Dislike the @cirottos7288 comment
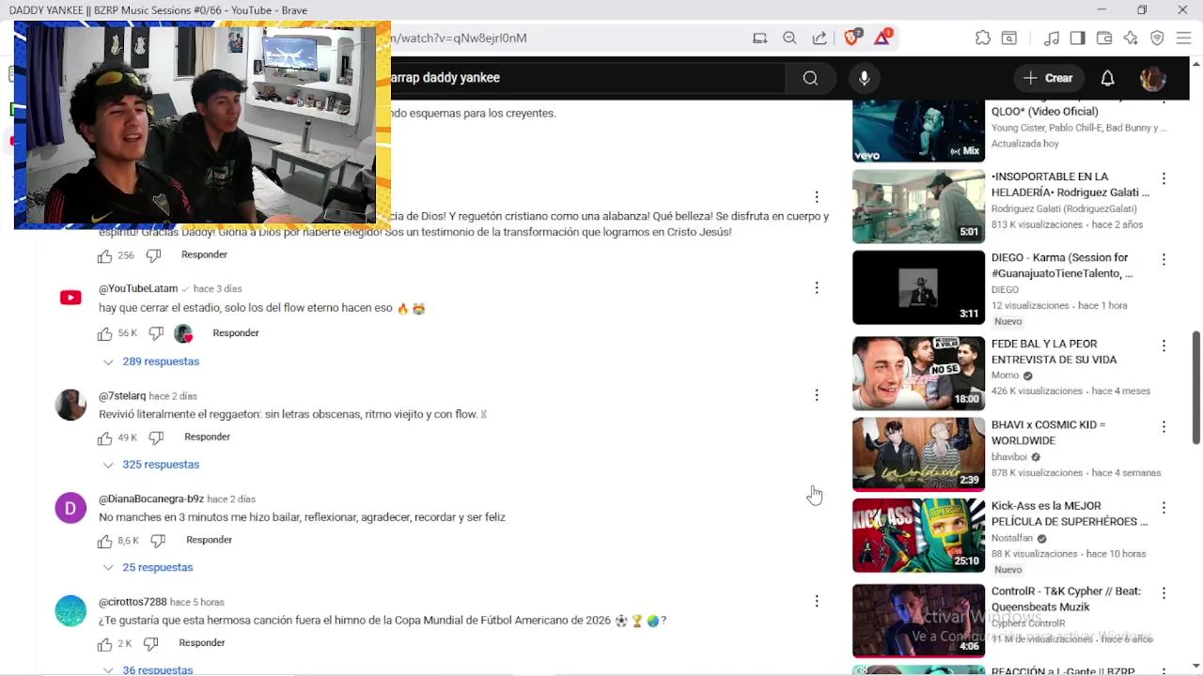This screenshot has width=1203, height=676. pyautogui.click(x=150, y=644)
